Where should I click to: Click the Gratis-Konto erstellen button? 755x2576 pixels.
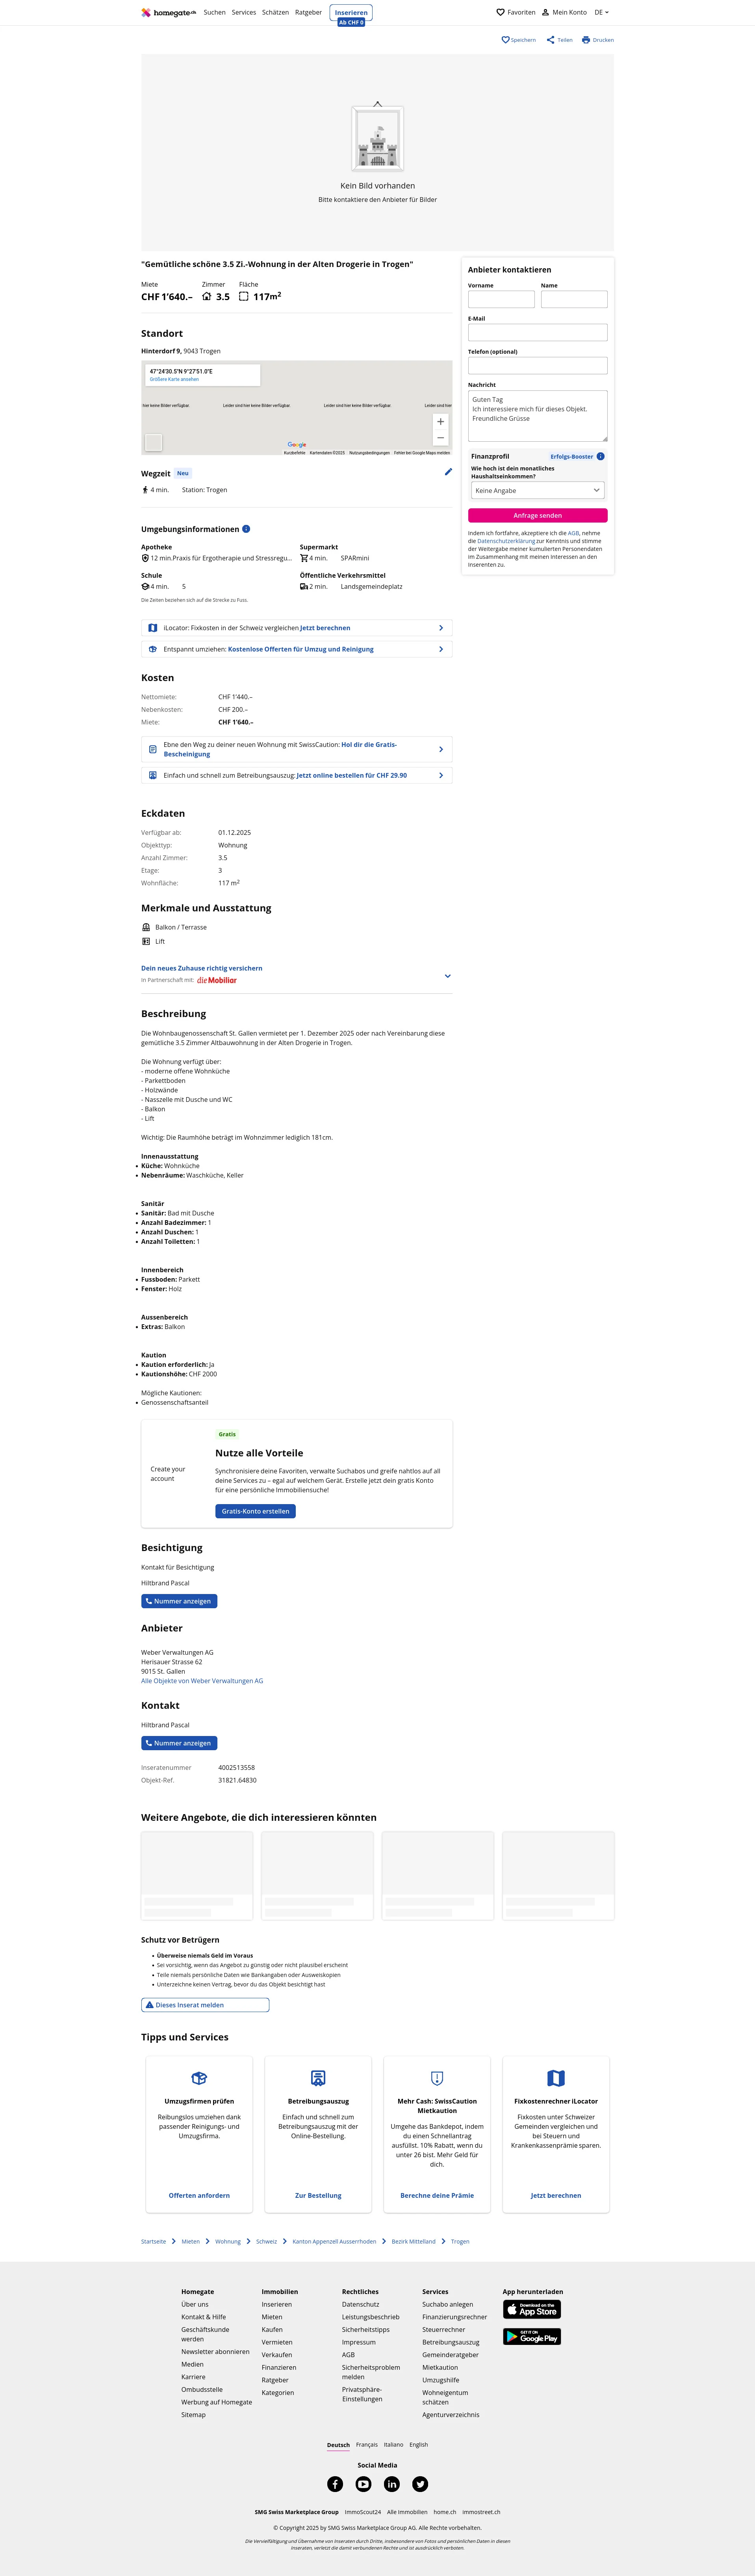255,1511
